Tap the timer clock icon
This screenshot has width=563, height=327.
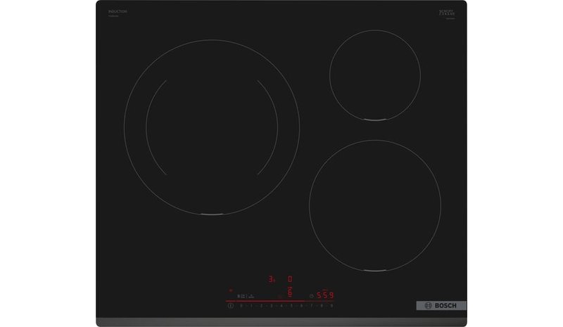[x=312, y=296]
